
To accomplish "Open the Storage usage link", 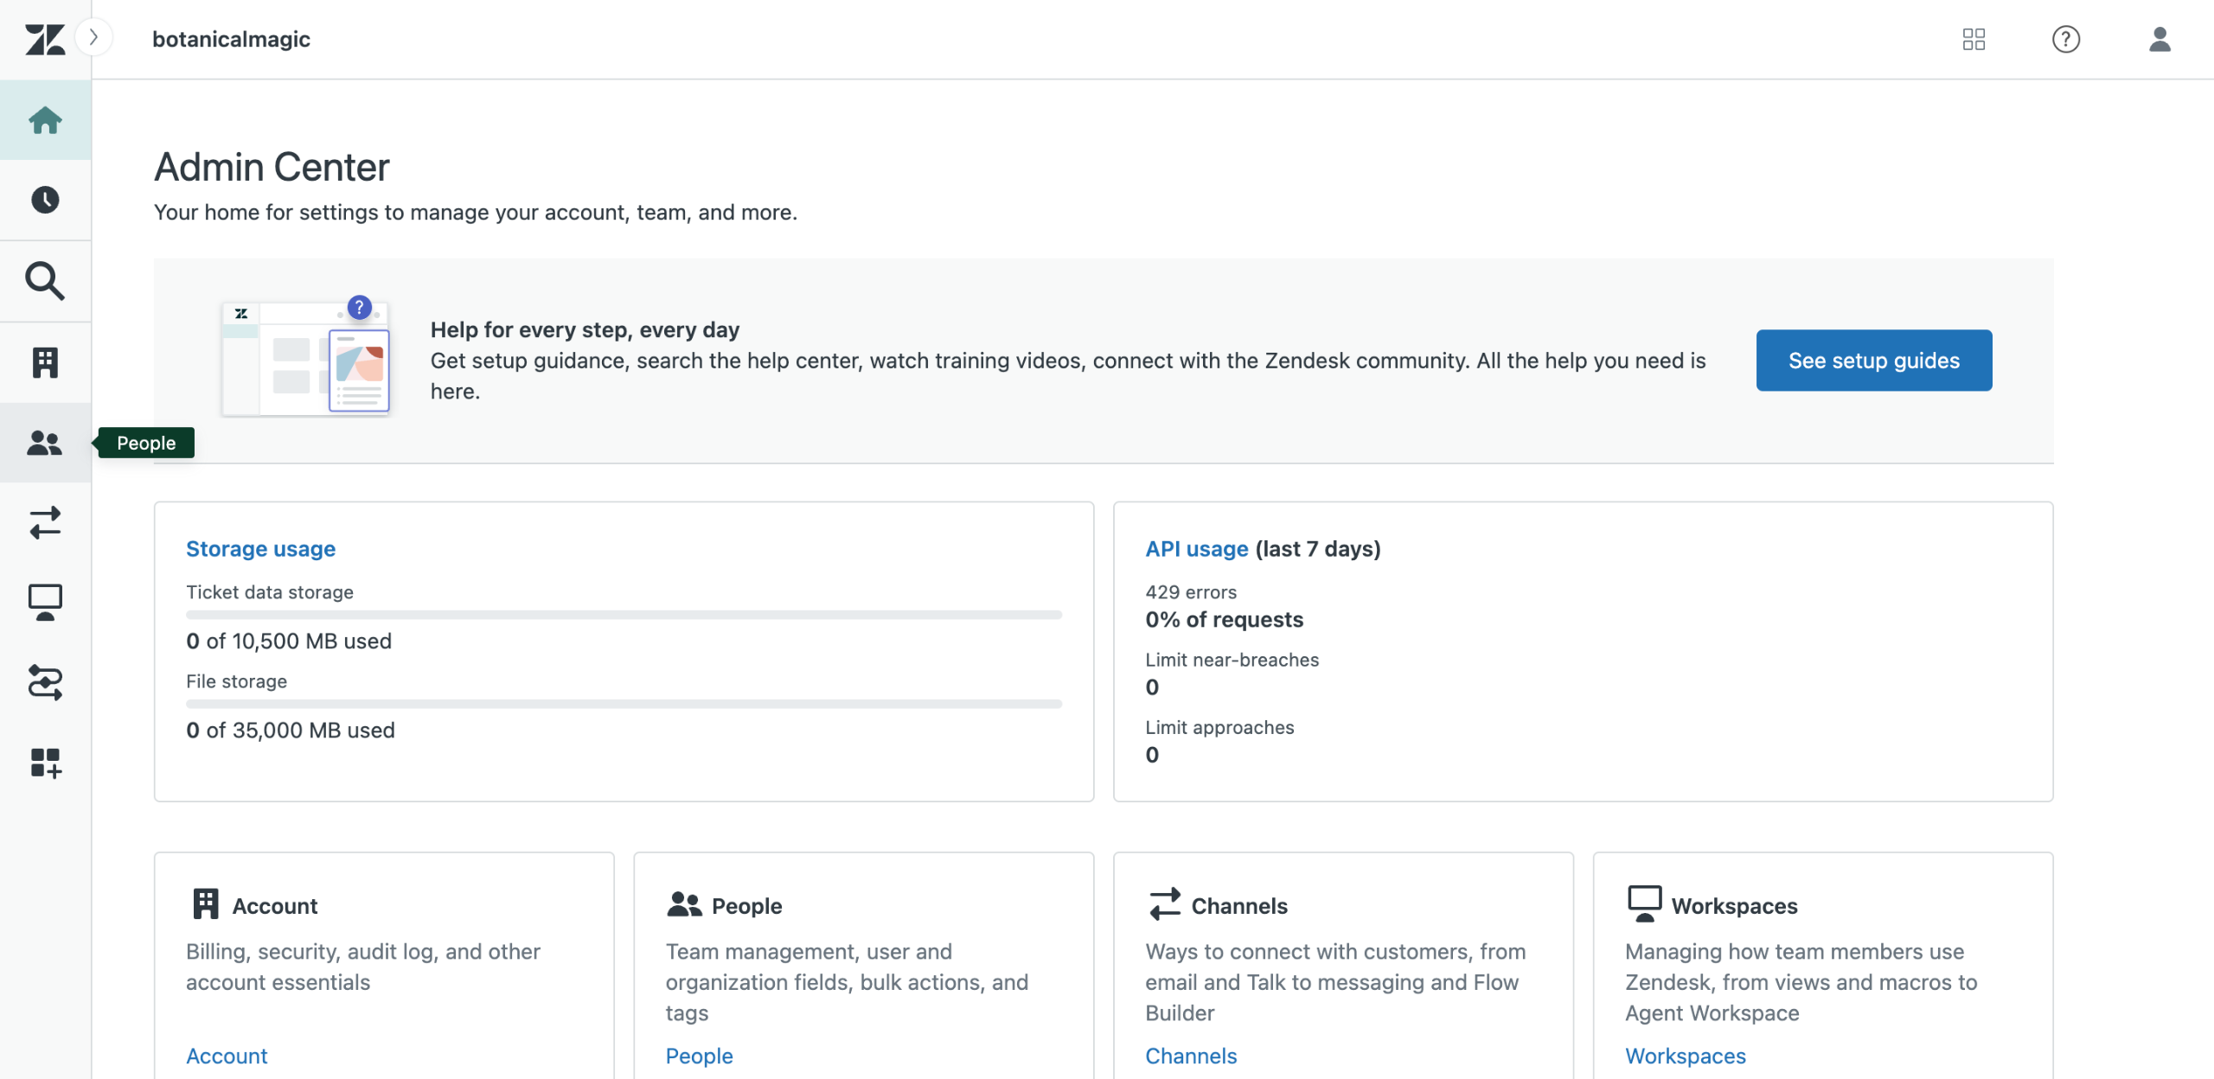I will (260, 549).
